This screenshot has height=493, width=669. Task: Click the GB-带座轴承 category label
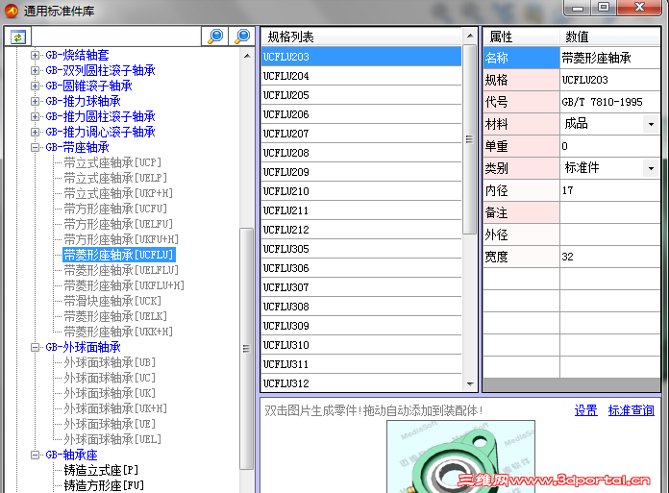click(77, 148)
